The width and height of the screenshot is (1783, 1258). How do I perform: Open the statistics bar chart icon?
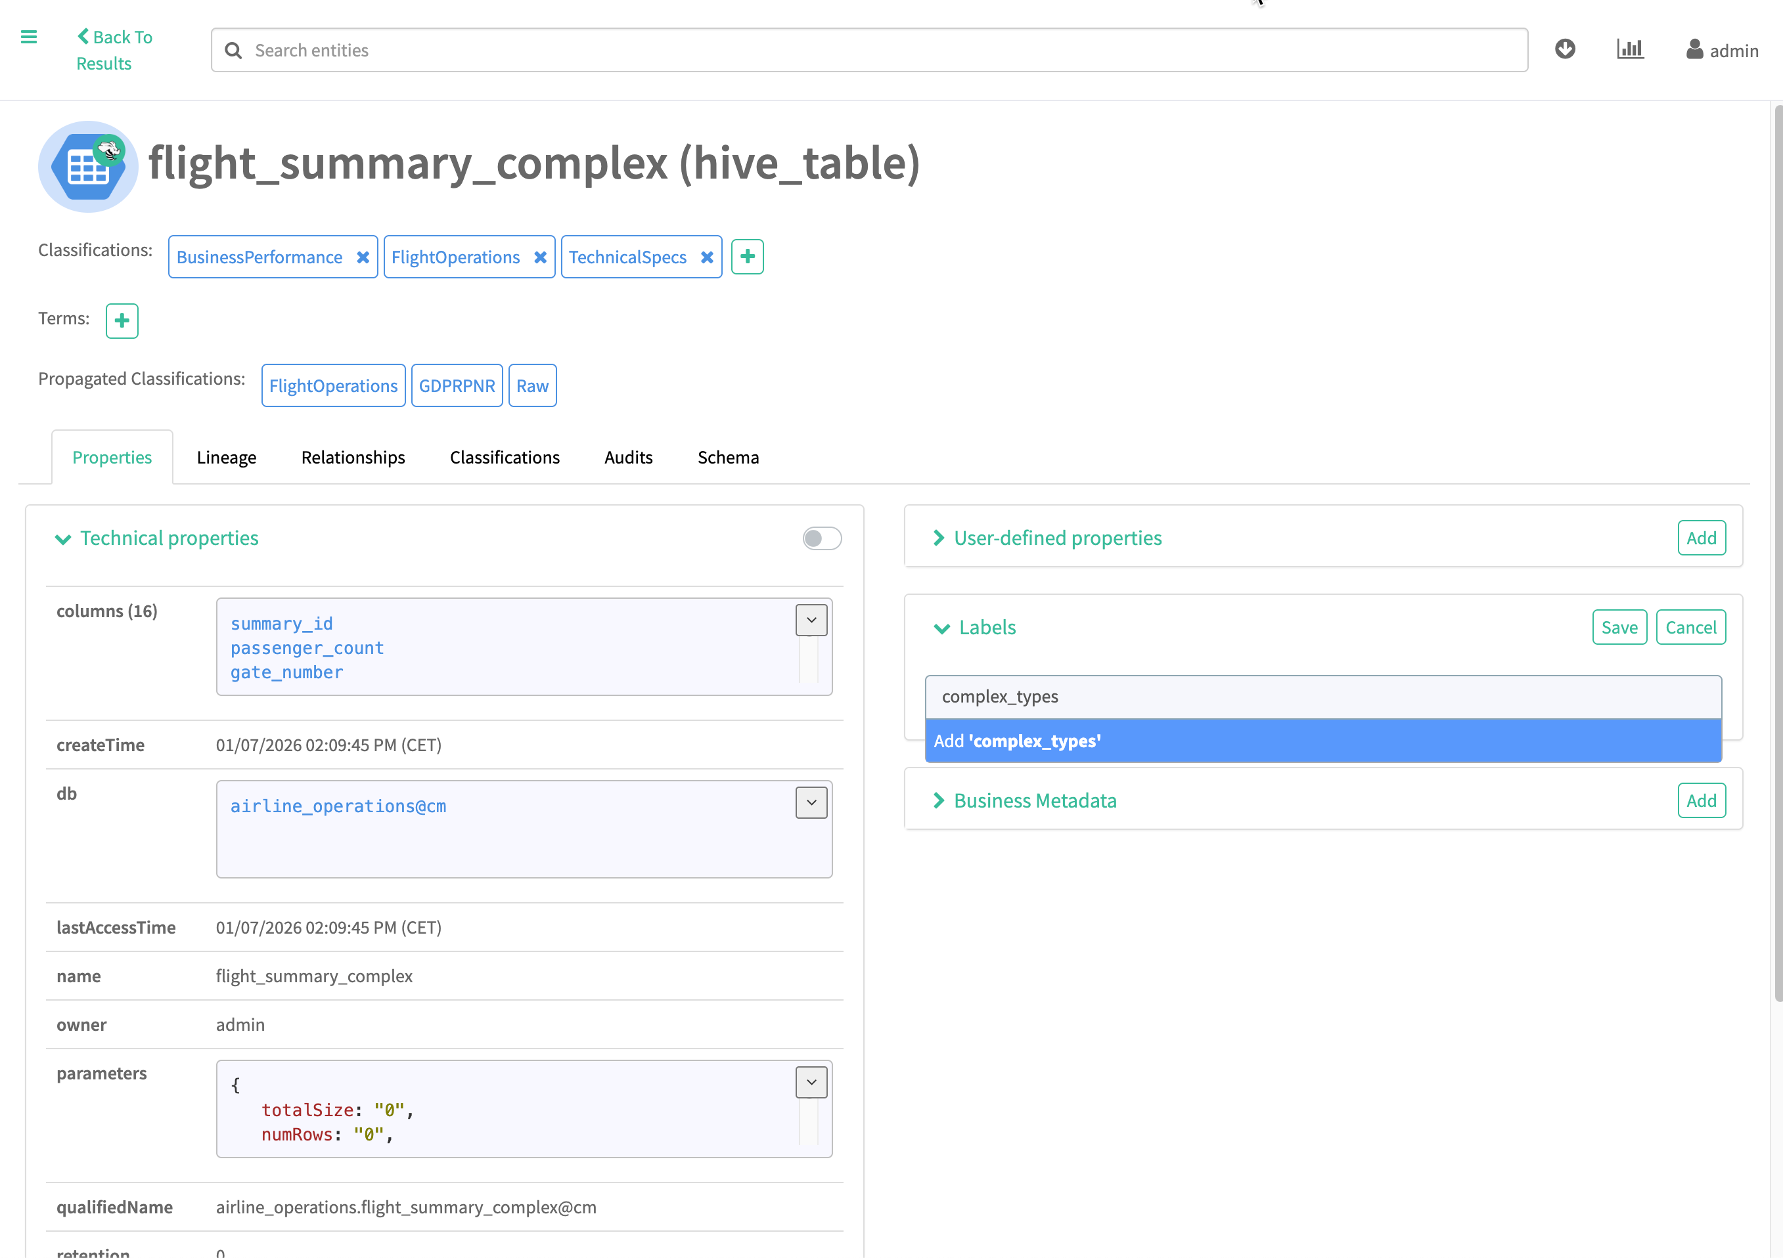pyautogui.click(x=1630, y=49)
